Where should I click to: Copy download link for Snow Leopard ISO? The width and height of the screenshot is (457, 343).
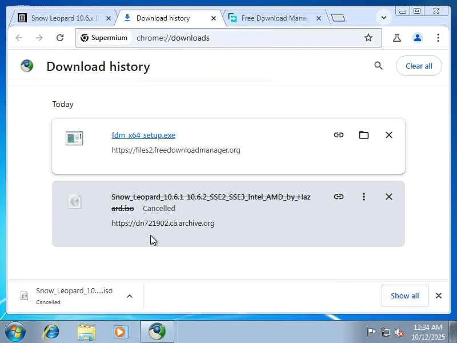point(338,197)
